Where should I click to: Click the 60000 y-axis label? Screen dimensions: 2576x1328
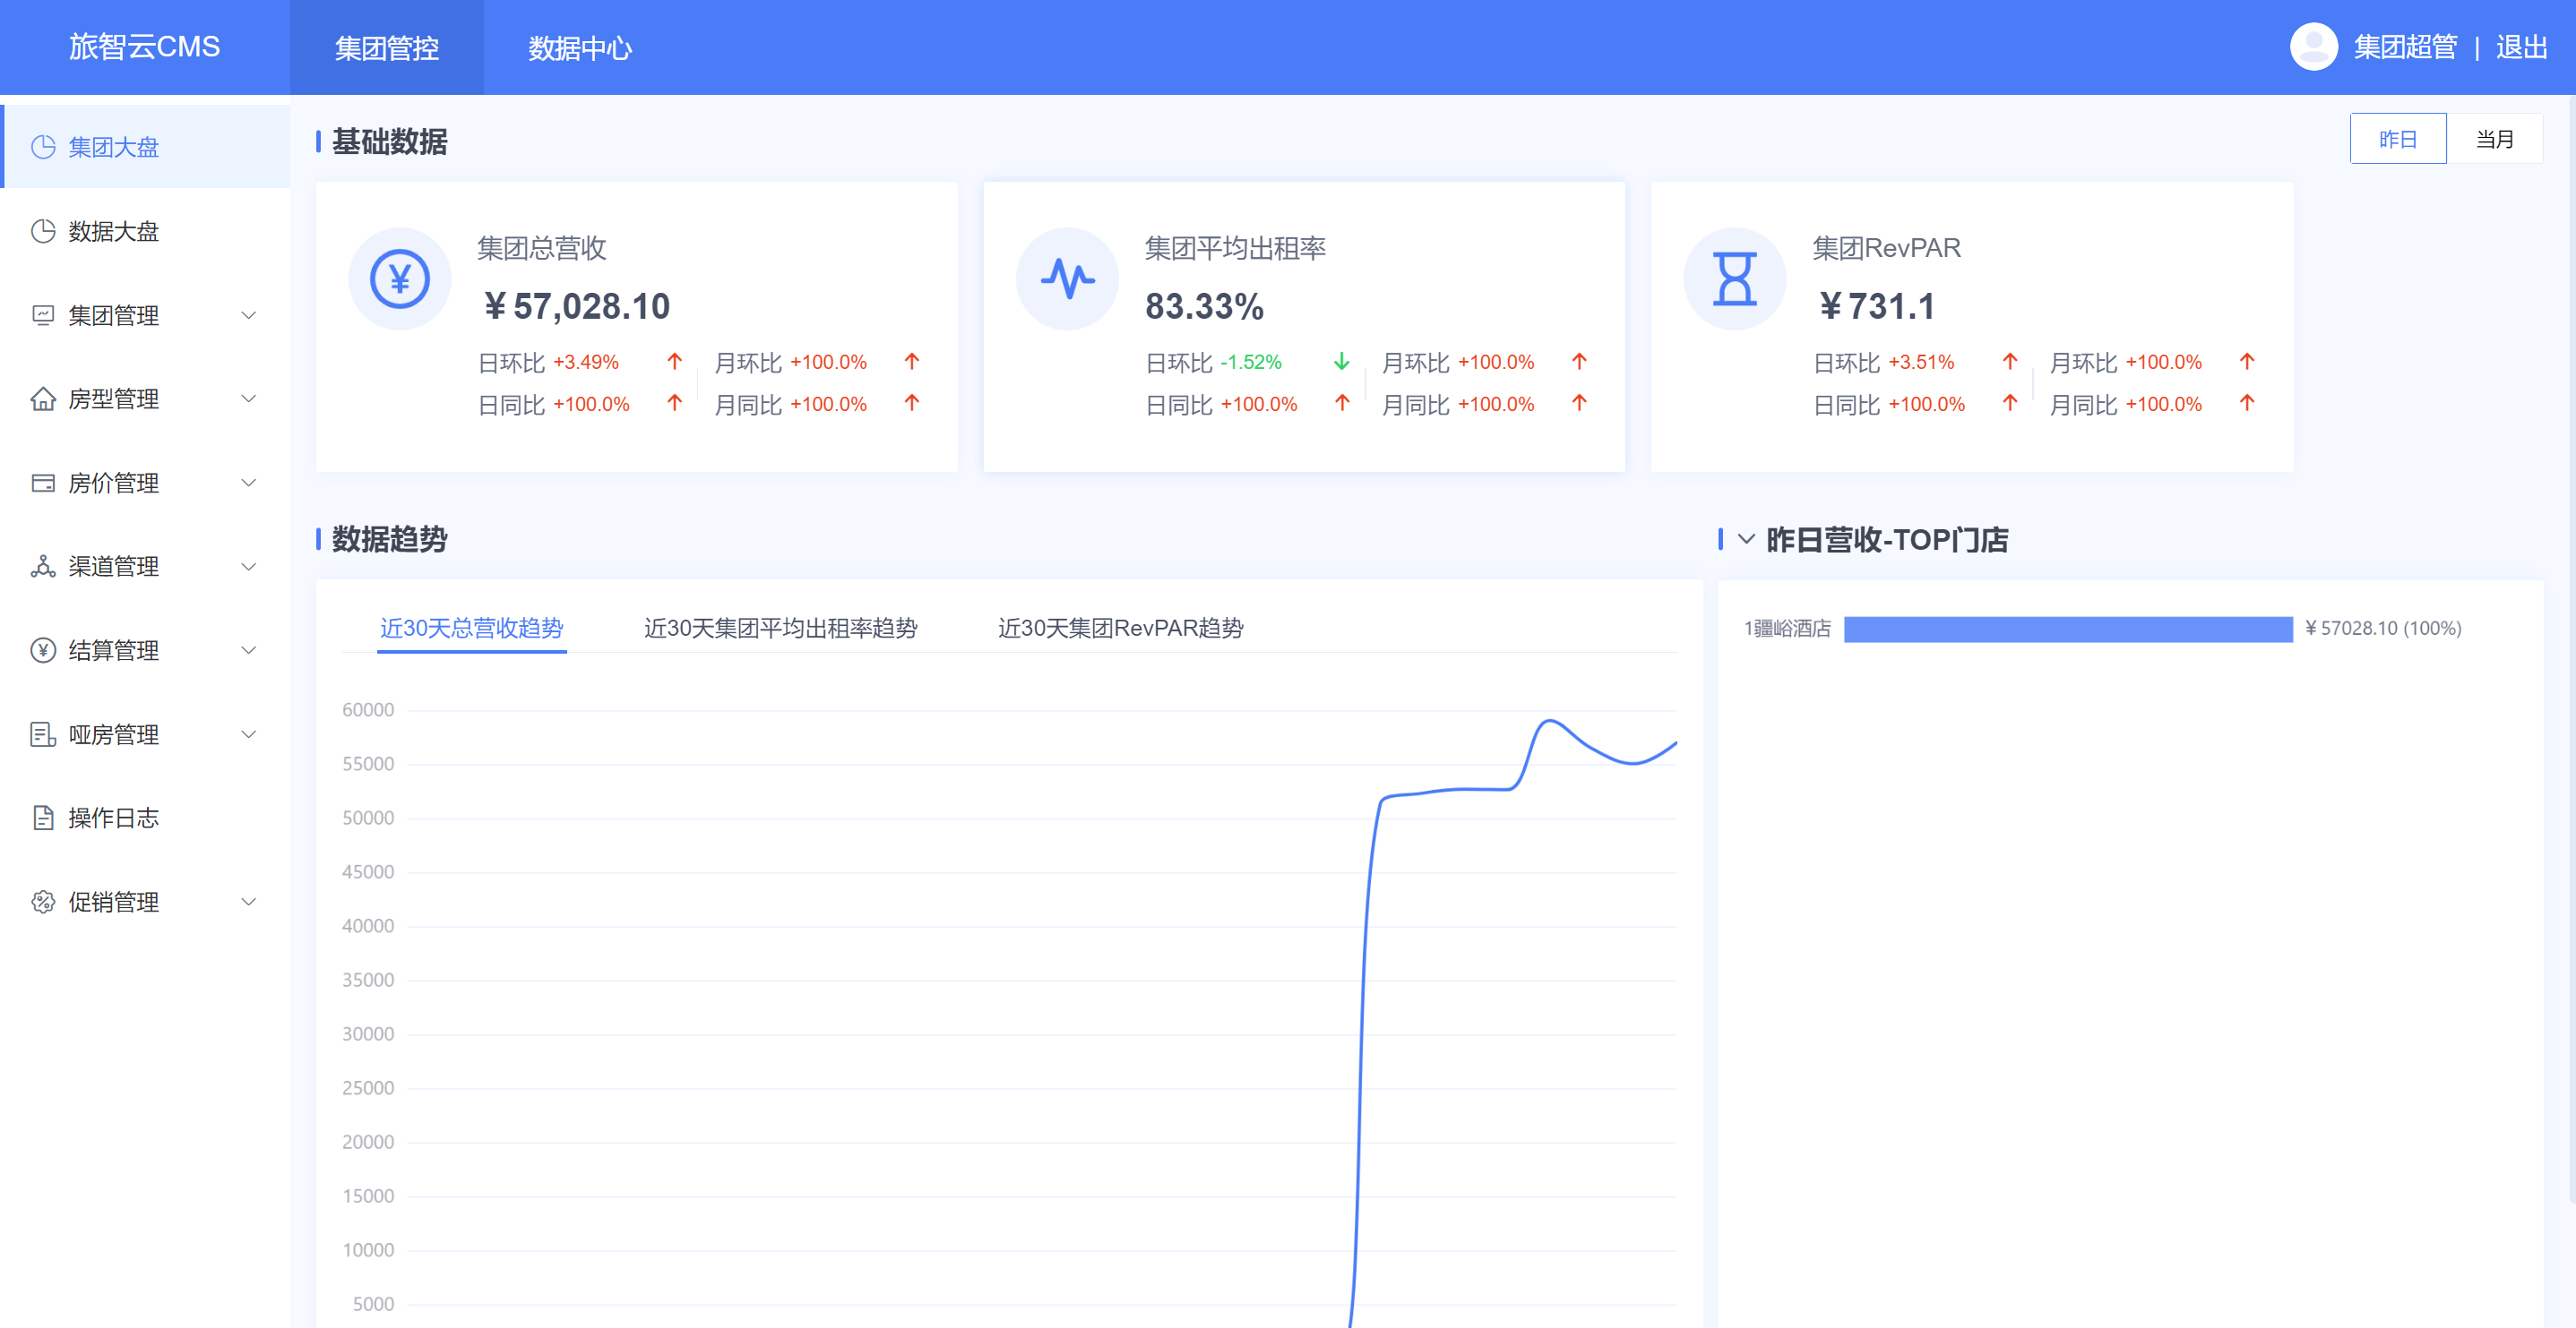368,709
